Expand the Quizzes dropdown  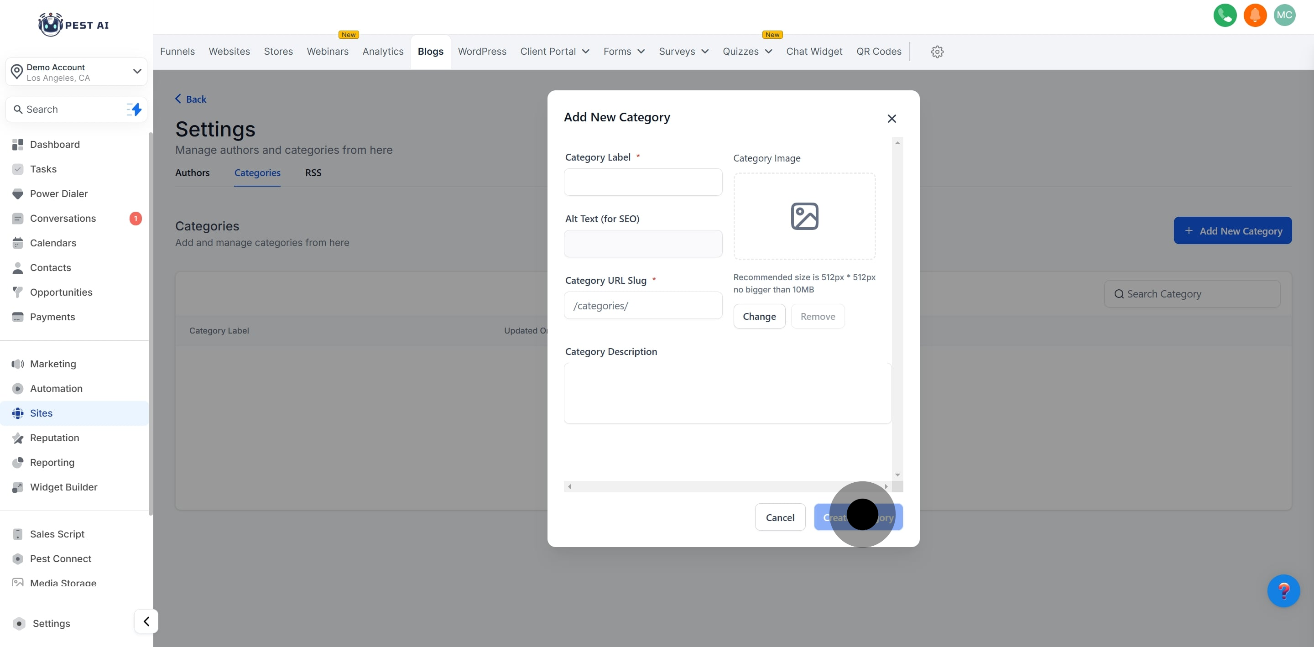[747, 52]
